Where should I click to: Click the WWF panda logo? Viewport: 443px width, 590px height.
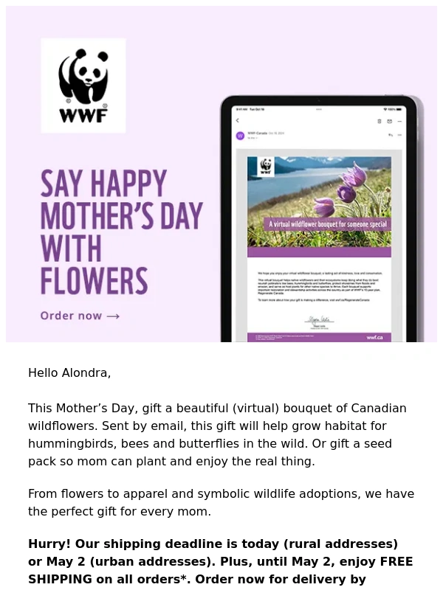click(x=83, y=85)
